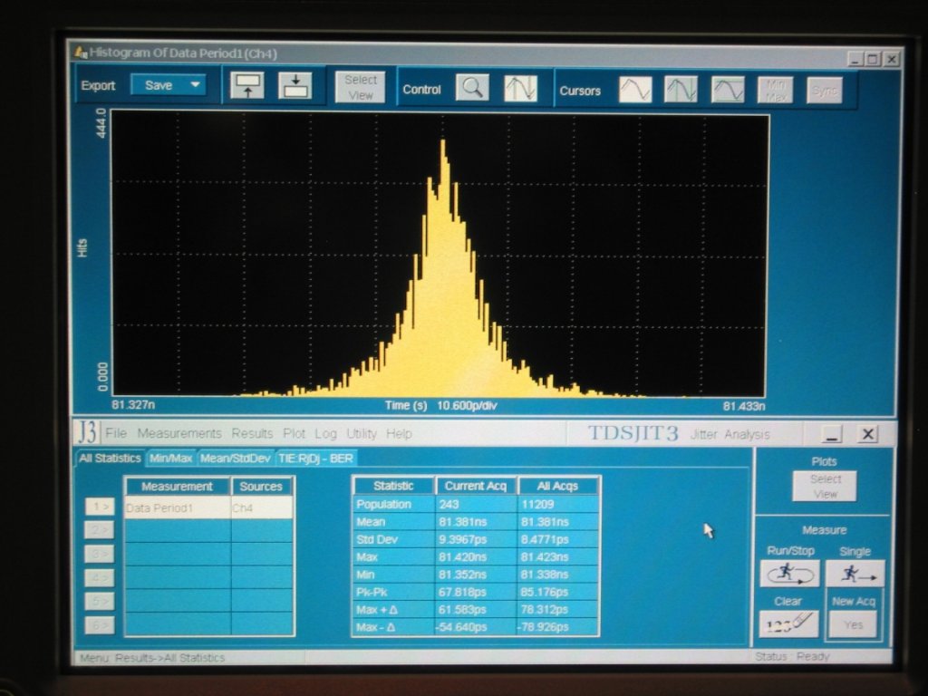928x696 pixels.
Task: Click the move-plot-up icon in Export toolbar
Action: [x=247, y=85]
